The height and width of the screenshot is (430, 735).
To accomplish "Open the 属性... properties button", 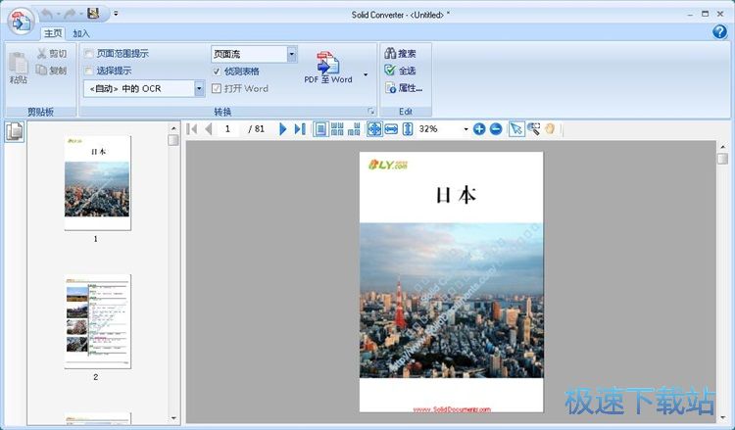I will click(404, 87).
